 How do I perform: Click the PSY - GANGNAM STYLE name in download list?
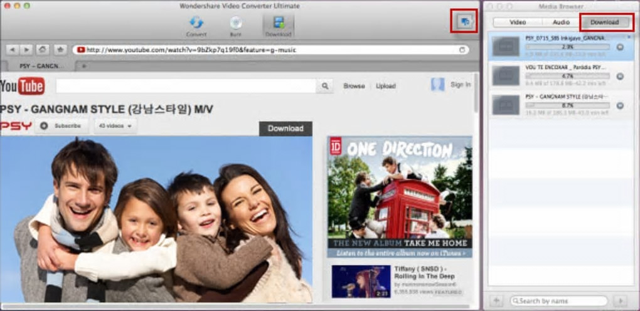[x=567, y=97]
